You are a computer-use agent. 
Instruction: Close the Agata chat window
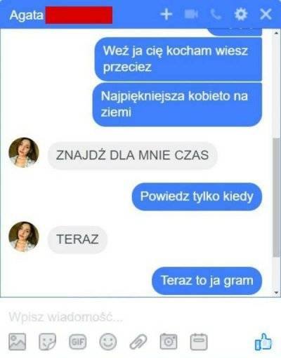click(x=266, y=15)
